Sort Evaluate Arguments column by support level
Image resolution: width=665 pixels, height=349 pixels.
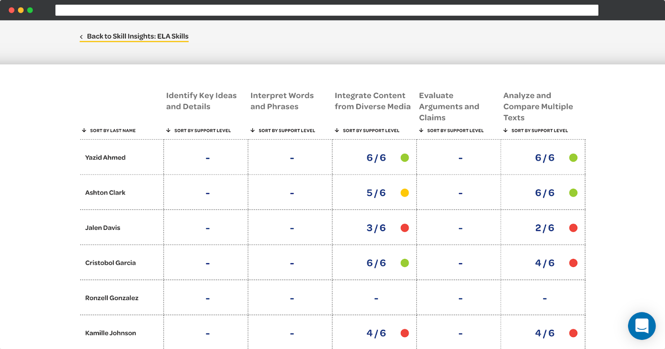pos(451,130)
